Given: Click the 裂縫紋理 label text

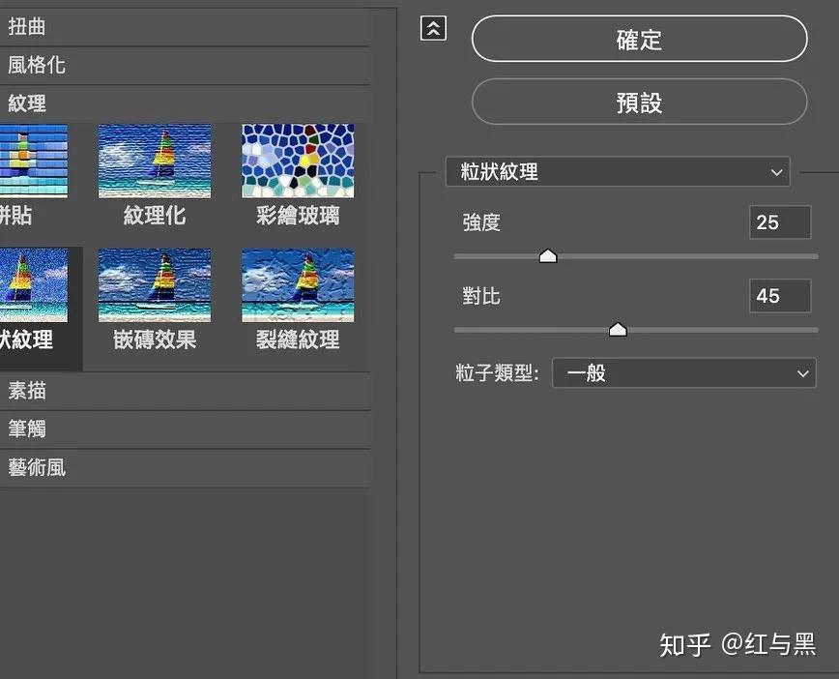Looking at the screenshot, I should point(298,339).
